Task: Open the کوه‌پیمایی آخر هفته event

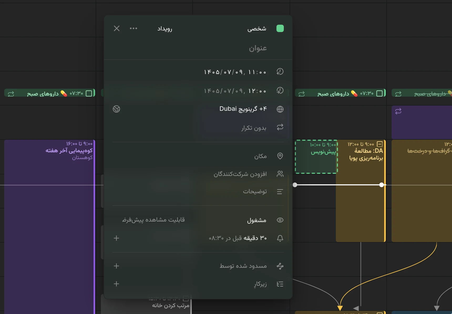Action: 49,227
